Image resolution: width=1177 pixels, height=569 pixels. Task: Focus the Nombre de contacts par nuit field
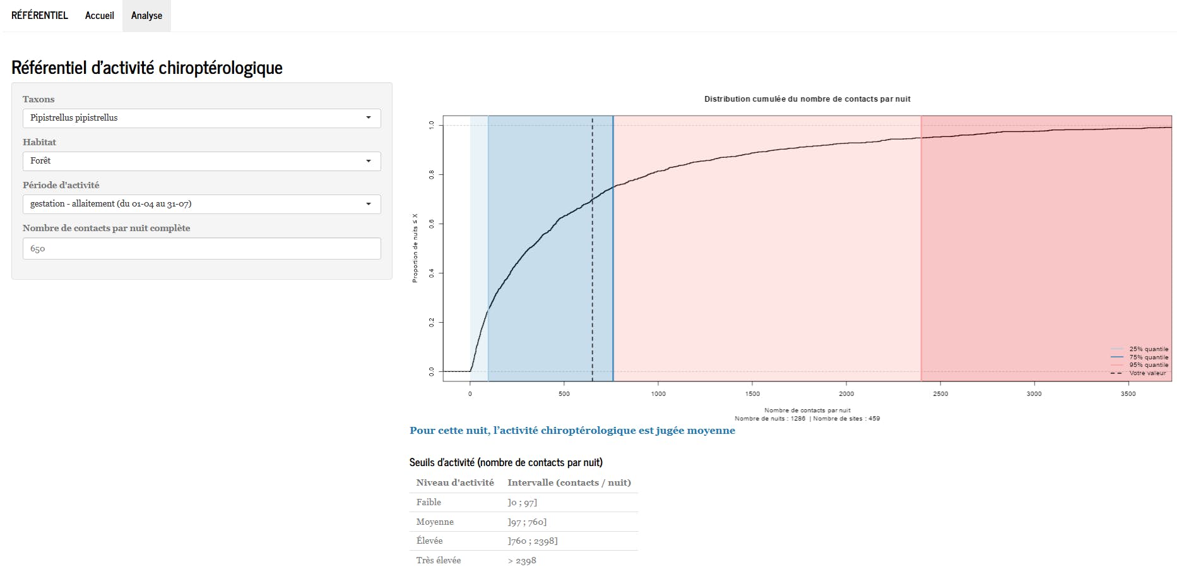201,249
